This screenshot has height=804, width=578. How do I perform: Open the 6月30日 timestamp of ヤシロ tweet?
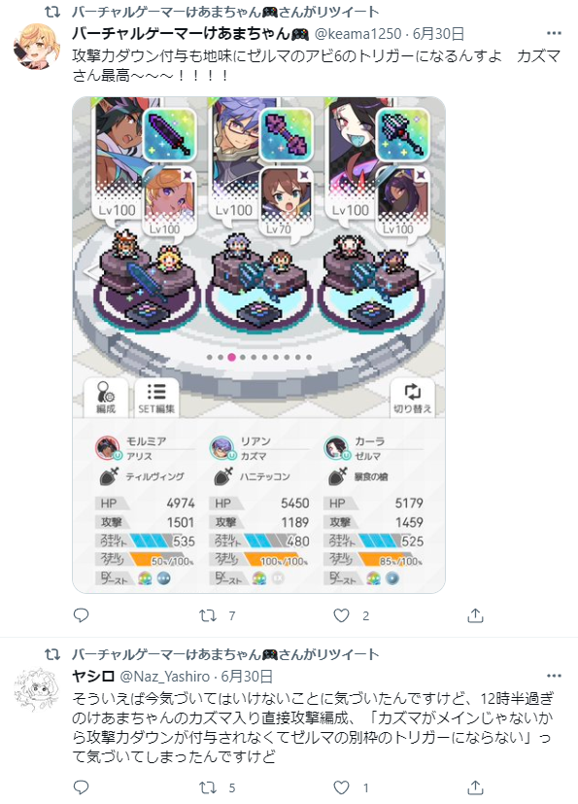pyautogui.click(x=247, y=677)
